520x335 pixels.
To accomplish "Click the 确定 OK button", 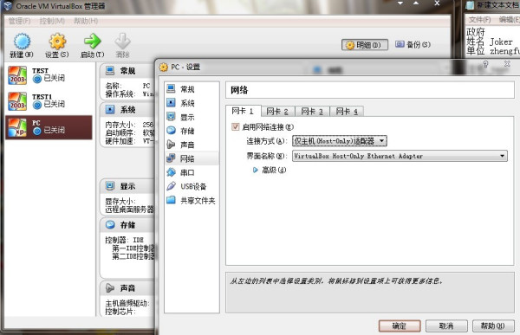I will (400, 326).
